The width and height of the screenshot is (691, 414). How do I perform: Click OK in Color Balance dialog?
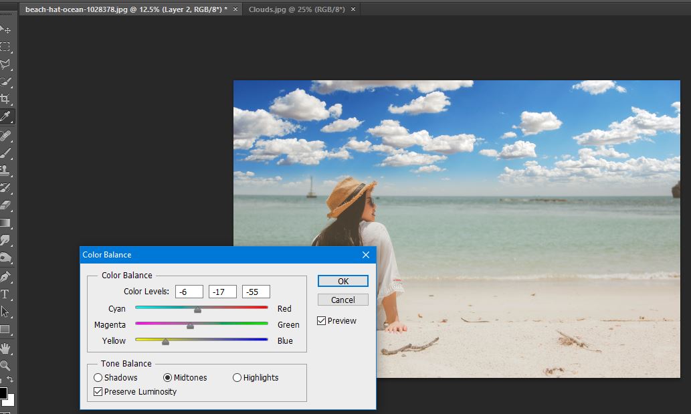pos(342,281)
